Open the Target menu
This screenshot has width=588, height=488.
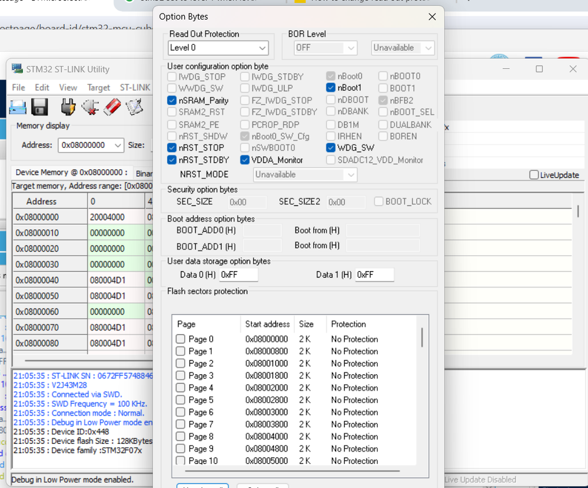[x=98, y=87]
